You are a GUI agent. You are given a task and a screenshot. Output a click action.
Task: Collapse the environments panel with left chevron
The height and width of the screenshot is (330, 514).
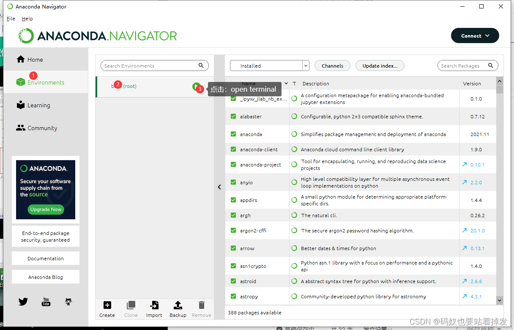pos(219,187)
